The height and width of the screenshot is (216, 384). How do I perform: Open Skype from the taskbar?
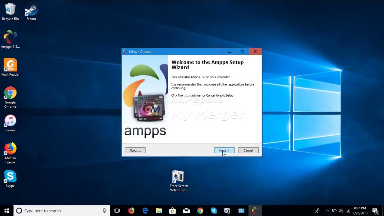click(x=214, y=211)
